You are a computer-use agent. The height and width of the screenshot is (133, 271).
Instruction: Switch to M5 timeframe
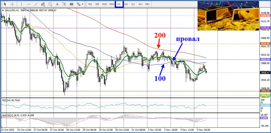(97, 4)
